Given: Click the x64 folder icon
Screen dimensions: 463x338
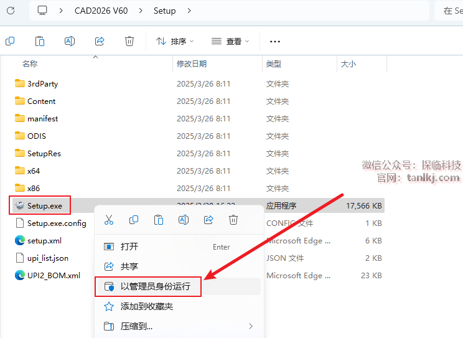Looking at the screenshot, I should click(x=20, y=171).
